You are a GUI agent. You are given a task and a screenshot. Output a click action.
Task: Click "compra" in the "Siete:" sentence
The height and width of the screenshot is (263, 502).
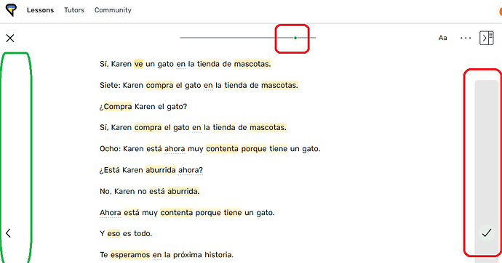tap(159, 85)
